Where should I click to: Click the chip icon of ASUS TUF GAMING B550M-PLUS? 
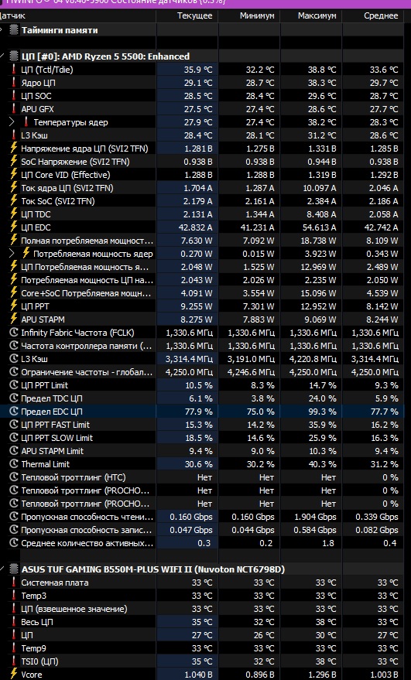(15, 569)
